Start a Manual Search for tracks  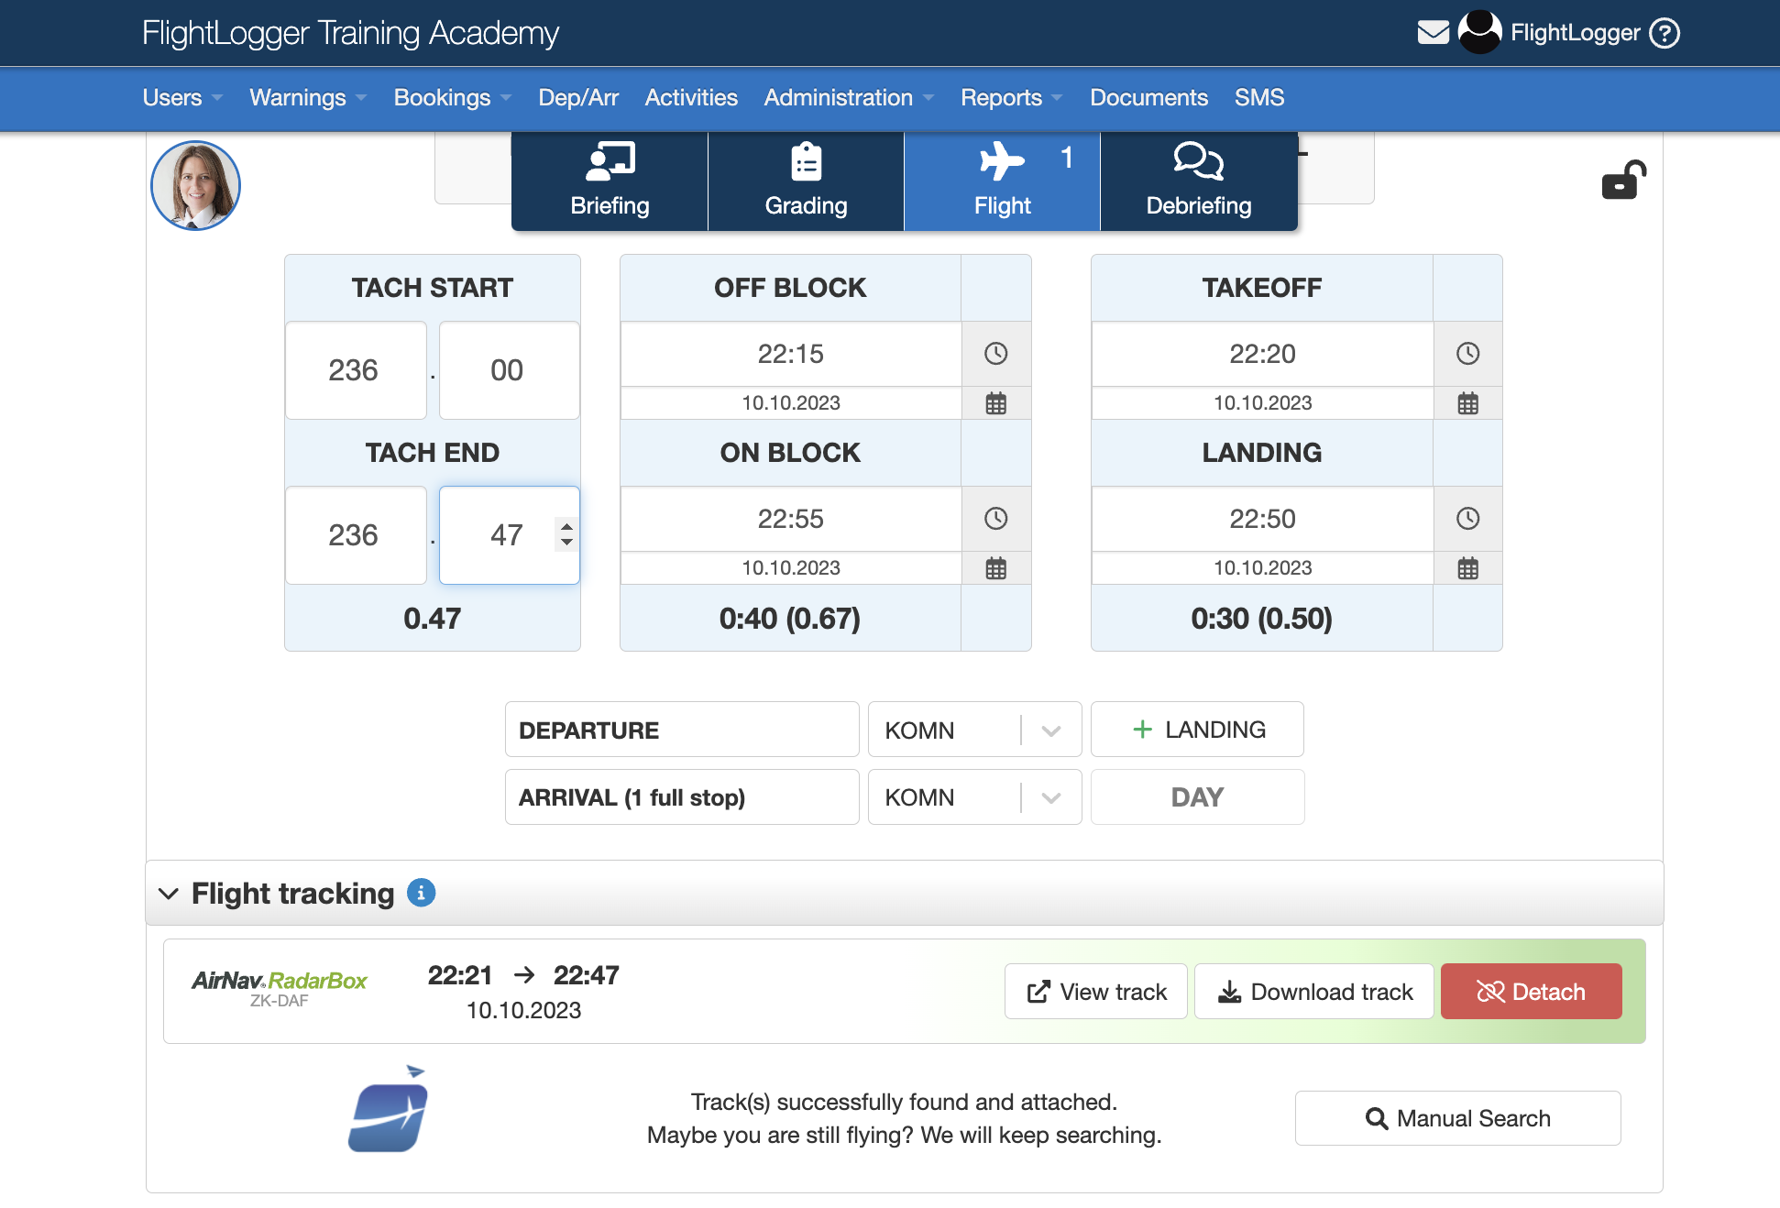point(1457,1118)
